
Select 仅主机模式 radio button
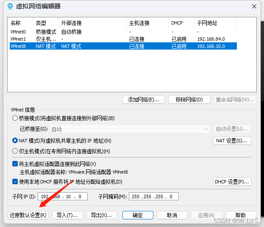click(15, 151)
